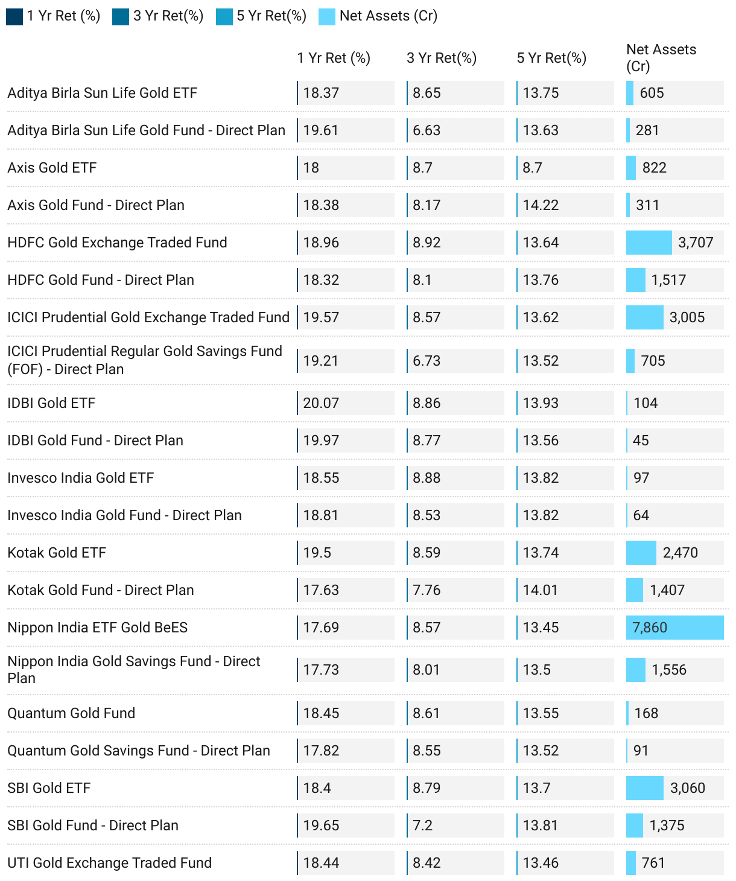Select the Net Assets (Cr) column header
The height and width of the screenshot is (881, 736).
[661, 58]
